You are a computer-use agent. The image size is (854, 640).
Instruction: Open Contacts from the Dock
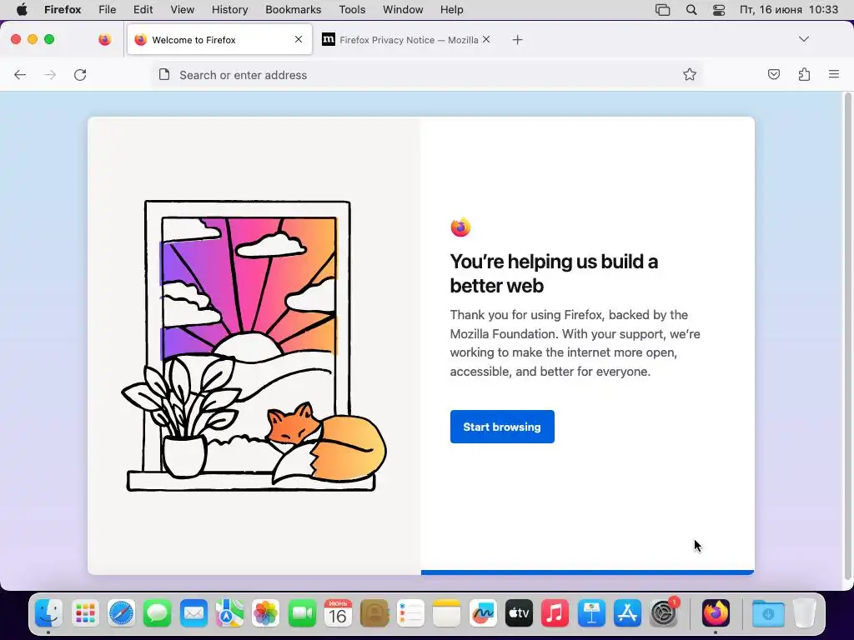click(374, 613)
